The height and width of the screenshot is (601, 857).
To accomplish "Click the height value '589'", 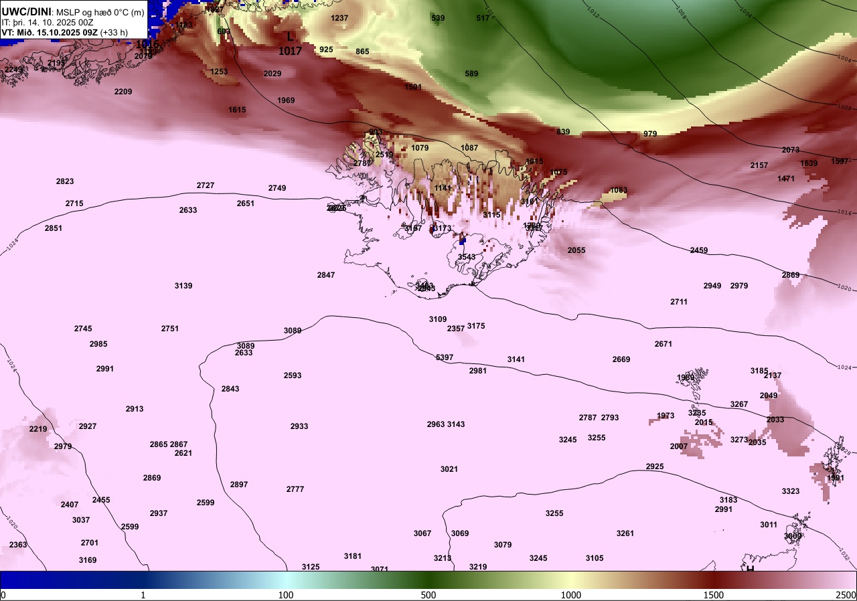I will point(471,74).
